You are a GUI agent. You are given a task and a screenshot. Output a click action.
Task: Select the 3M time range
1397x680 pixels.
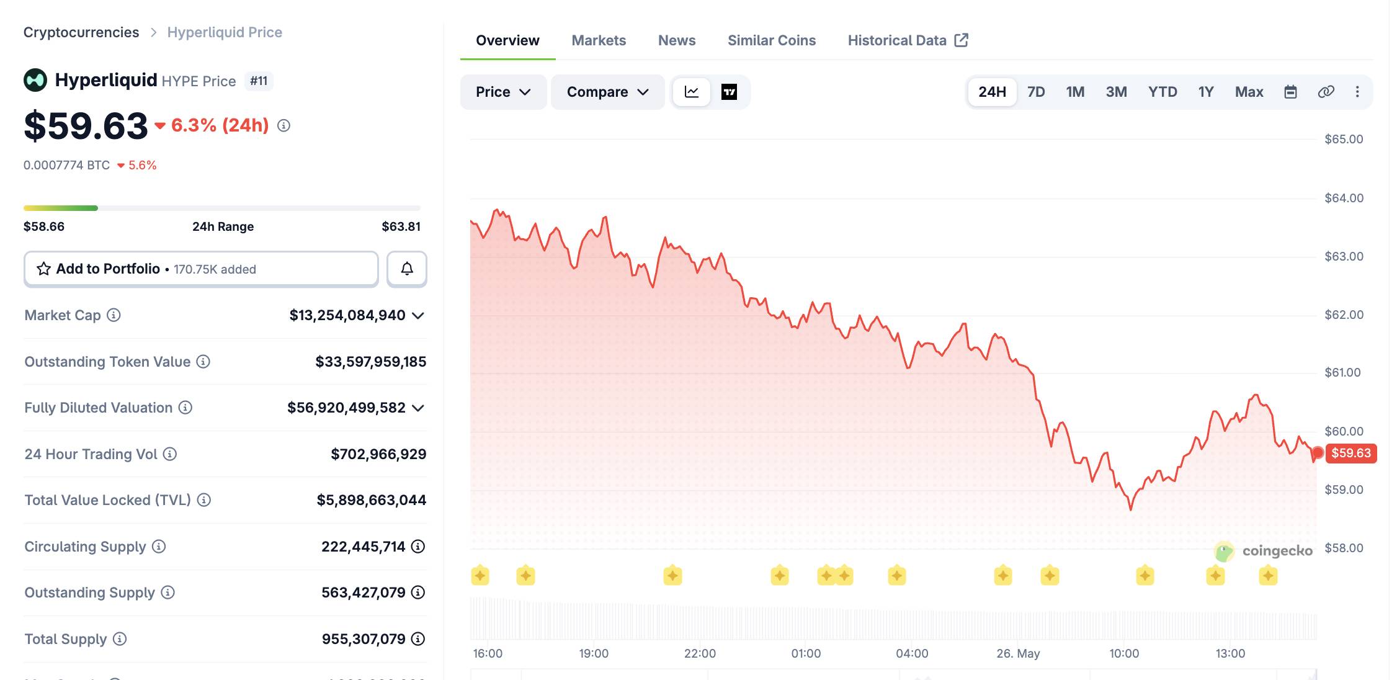pyautogui.click(x=1116, y=92)
